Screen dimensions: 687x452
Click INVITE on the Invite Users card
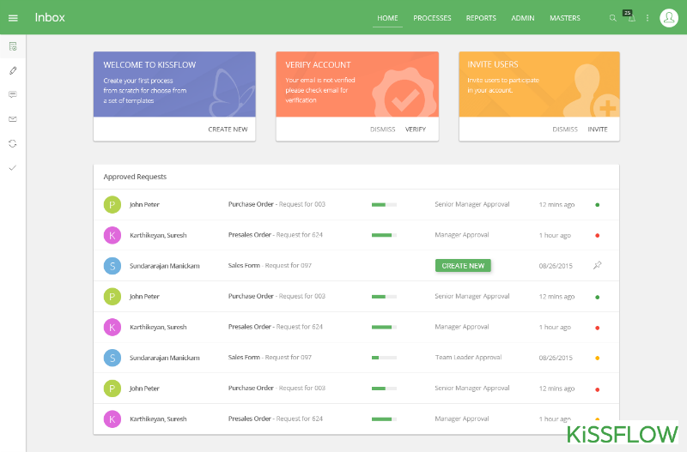point(598,130)
